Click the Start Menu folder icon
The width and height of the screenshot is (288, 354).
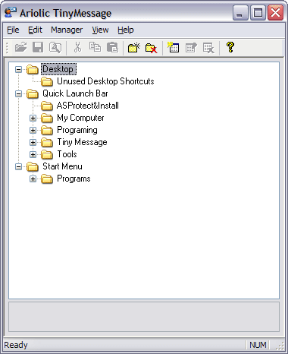[x=33, y=166]
